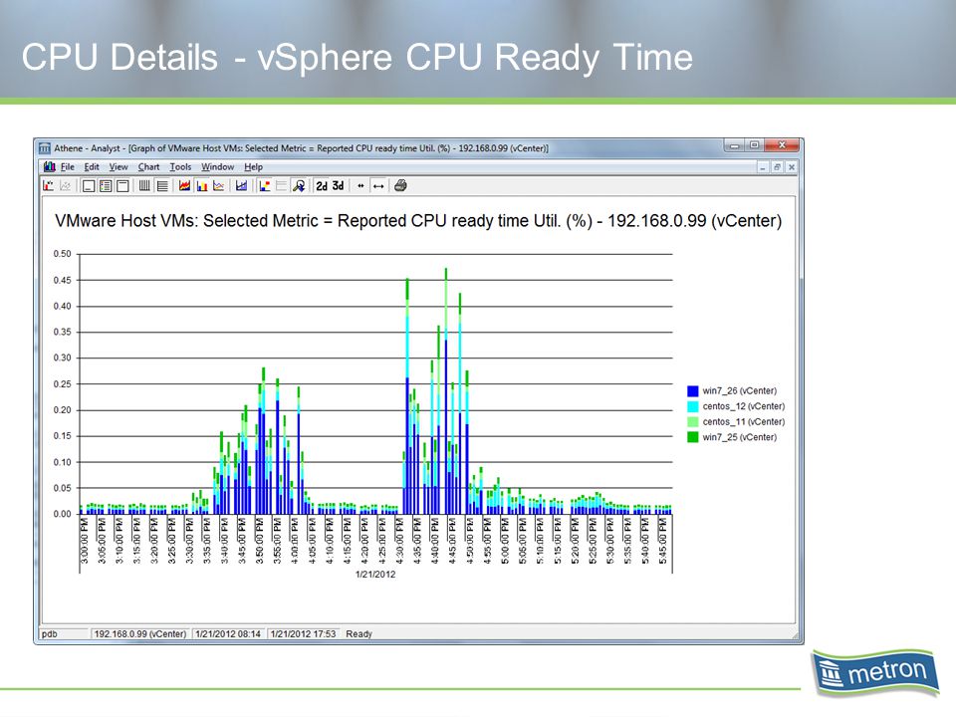
Task: Restore the inner chart window
Action: (x=778, y=167)
